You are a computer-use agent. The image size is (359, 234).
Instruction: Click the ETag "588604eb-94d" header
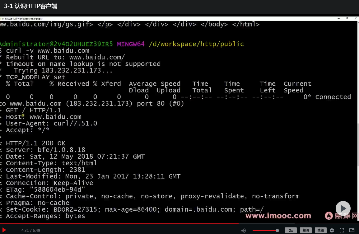pos(45,190)
